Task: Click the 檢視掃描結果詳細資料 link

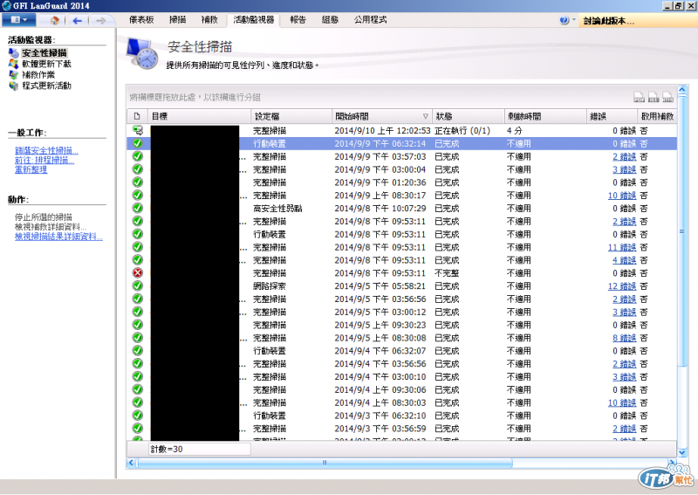Action: (58, 237)
